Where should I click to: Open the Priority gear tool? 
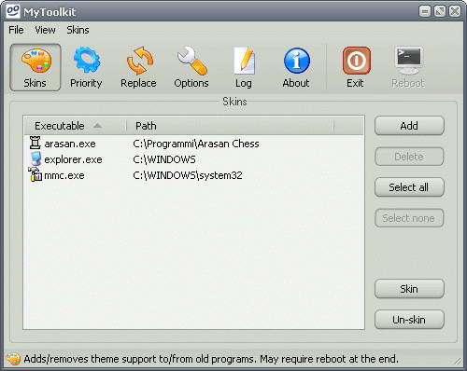point(86,67)
